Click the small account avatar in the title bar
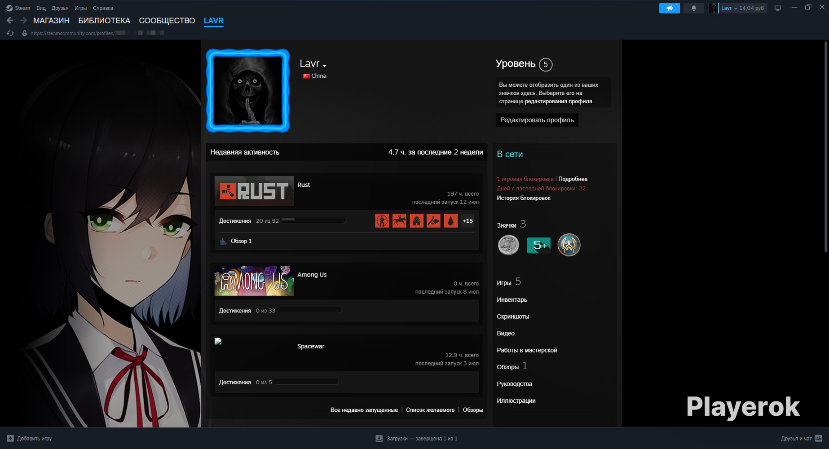 point(713,8)
